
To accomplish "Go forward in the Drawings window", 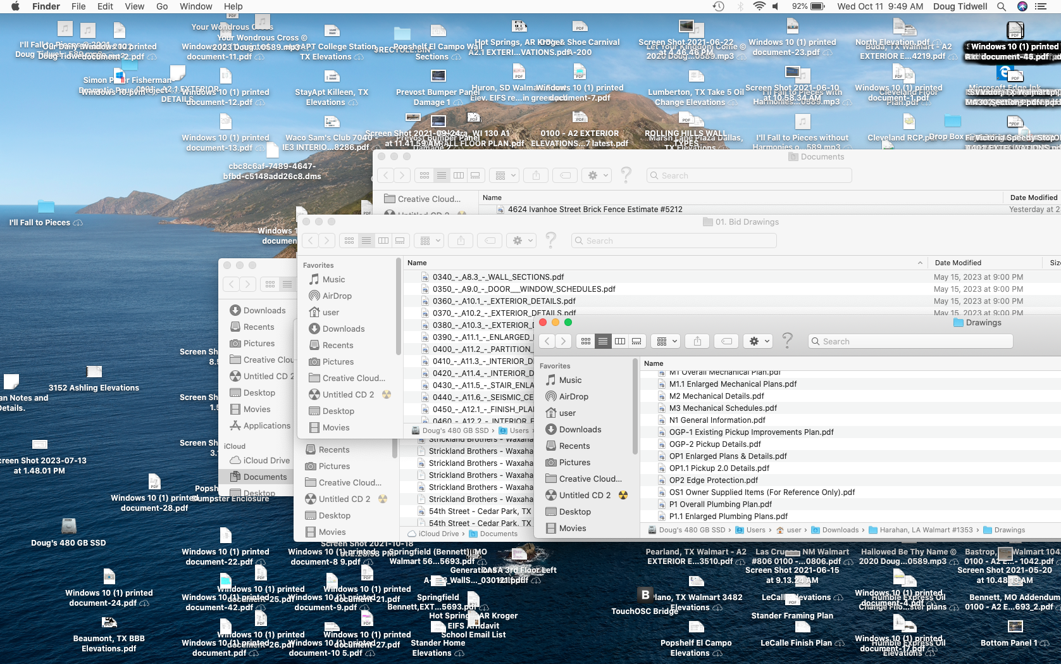I will [x=563, y=341].
